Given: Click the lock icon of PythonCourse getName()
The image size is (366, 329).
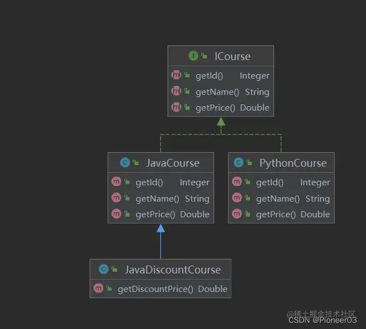Looking at the screenshot, I should coord(247,198).
